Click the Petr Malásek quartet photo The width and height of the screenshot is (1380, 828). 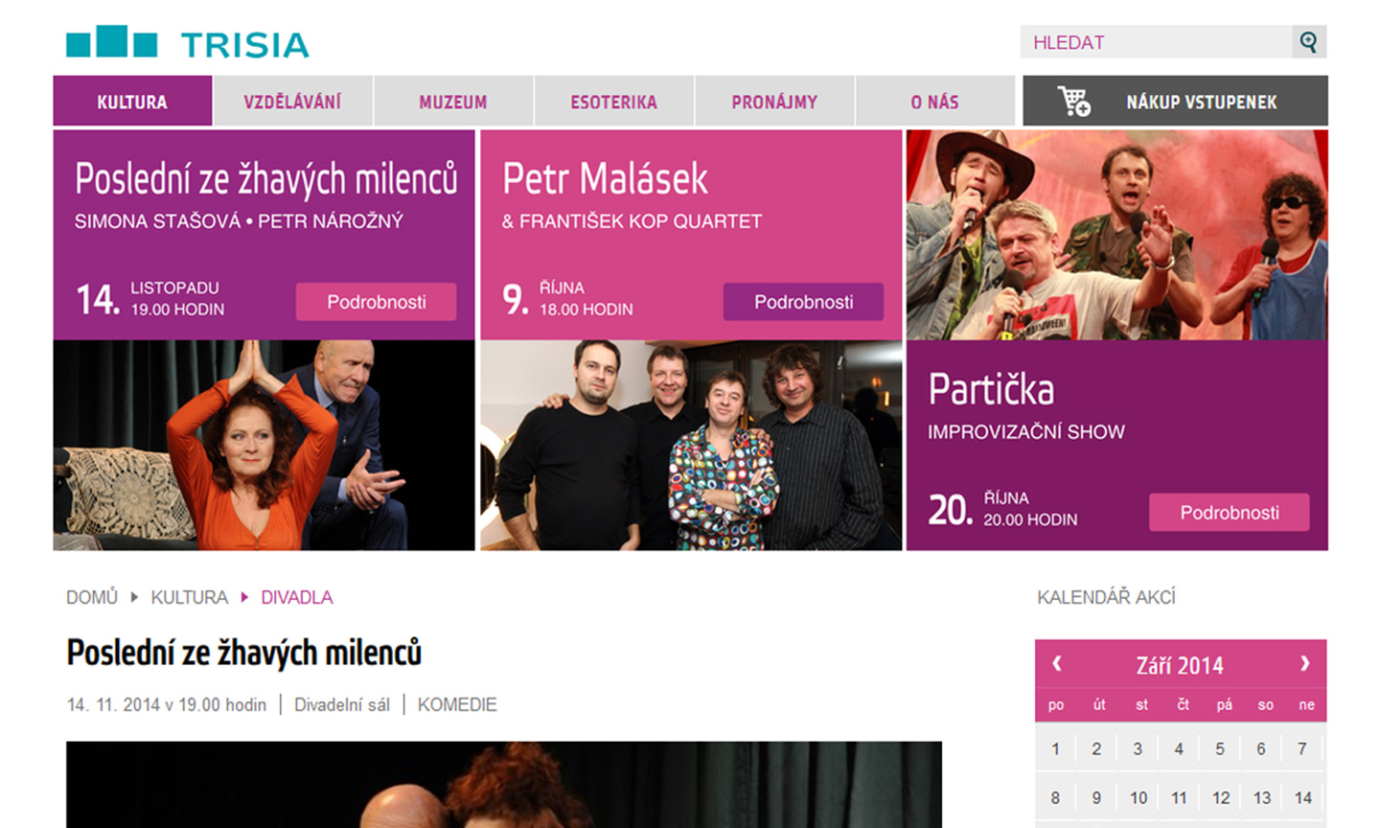pos(691,446)
